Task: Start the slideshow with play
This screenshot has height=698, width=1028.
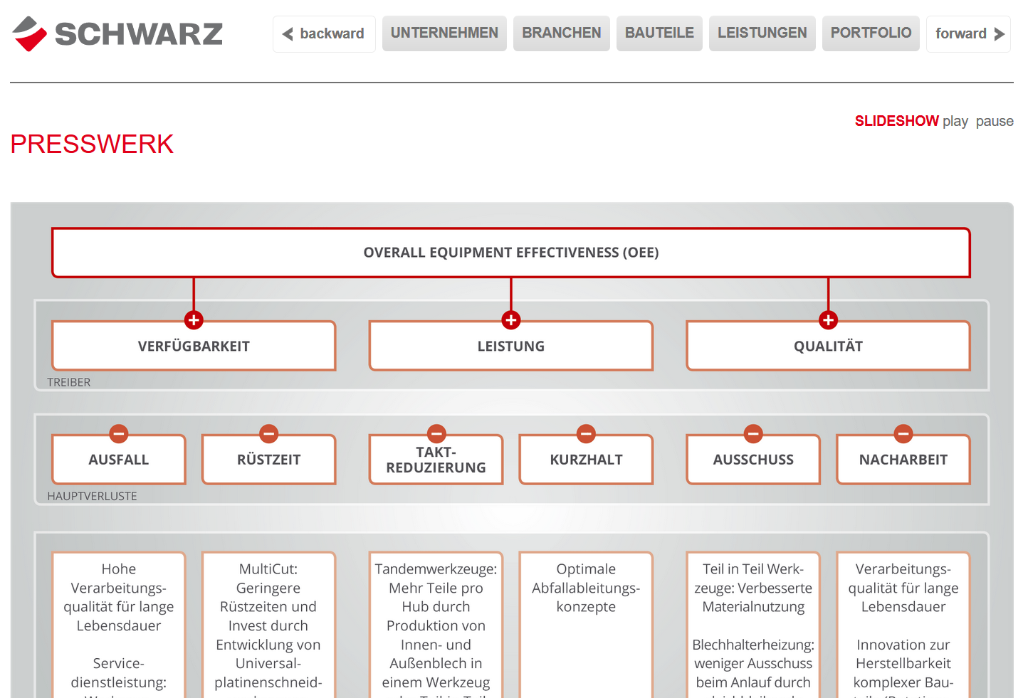Action: tap(955, 122)
